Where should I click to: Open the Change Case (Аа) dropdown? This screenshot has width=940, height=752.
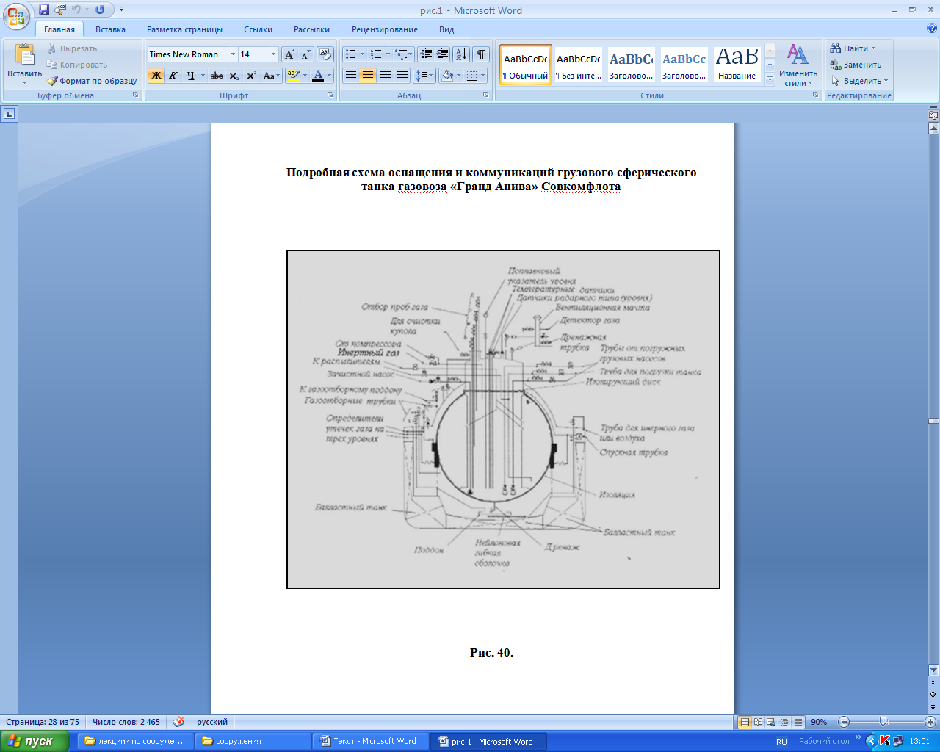pos(271,76)
